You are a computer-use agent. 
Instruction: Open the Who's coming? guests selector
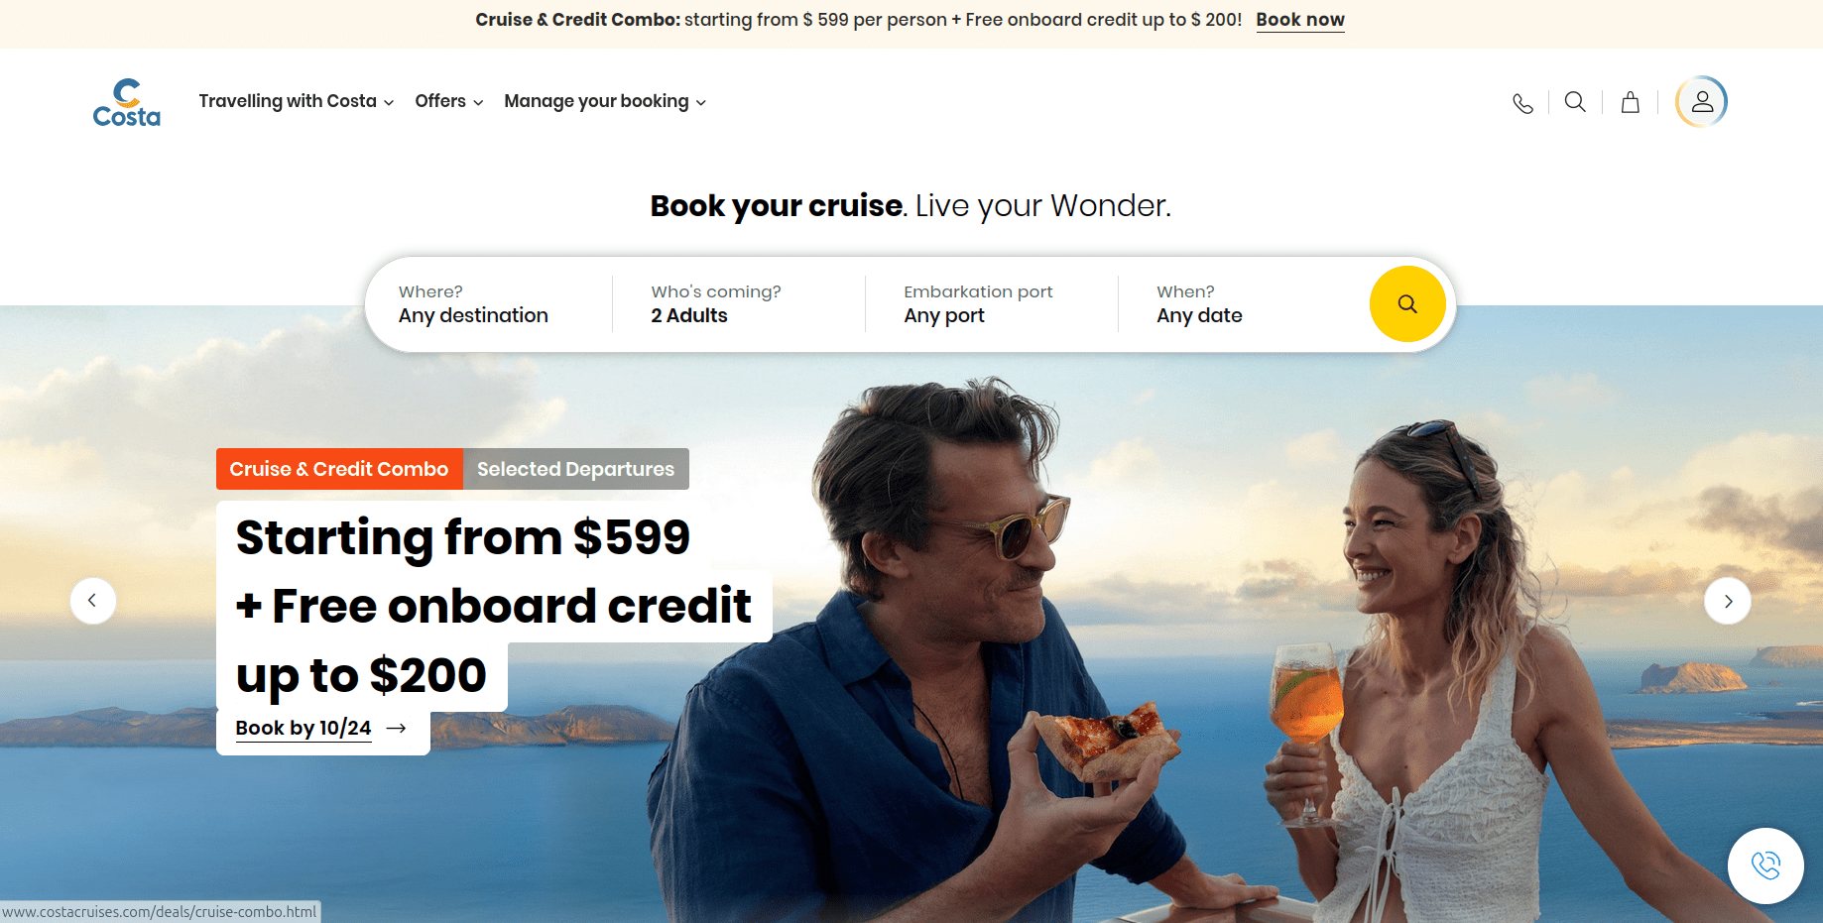point(739,304)
